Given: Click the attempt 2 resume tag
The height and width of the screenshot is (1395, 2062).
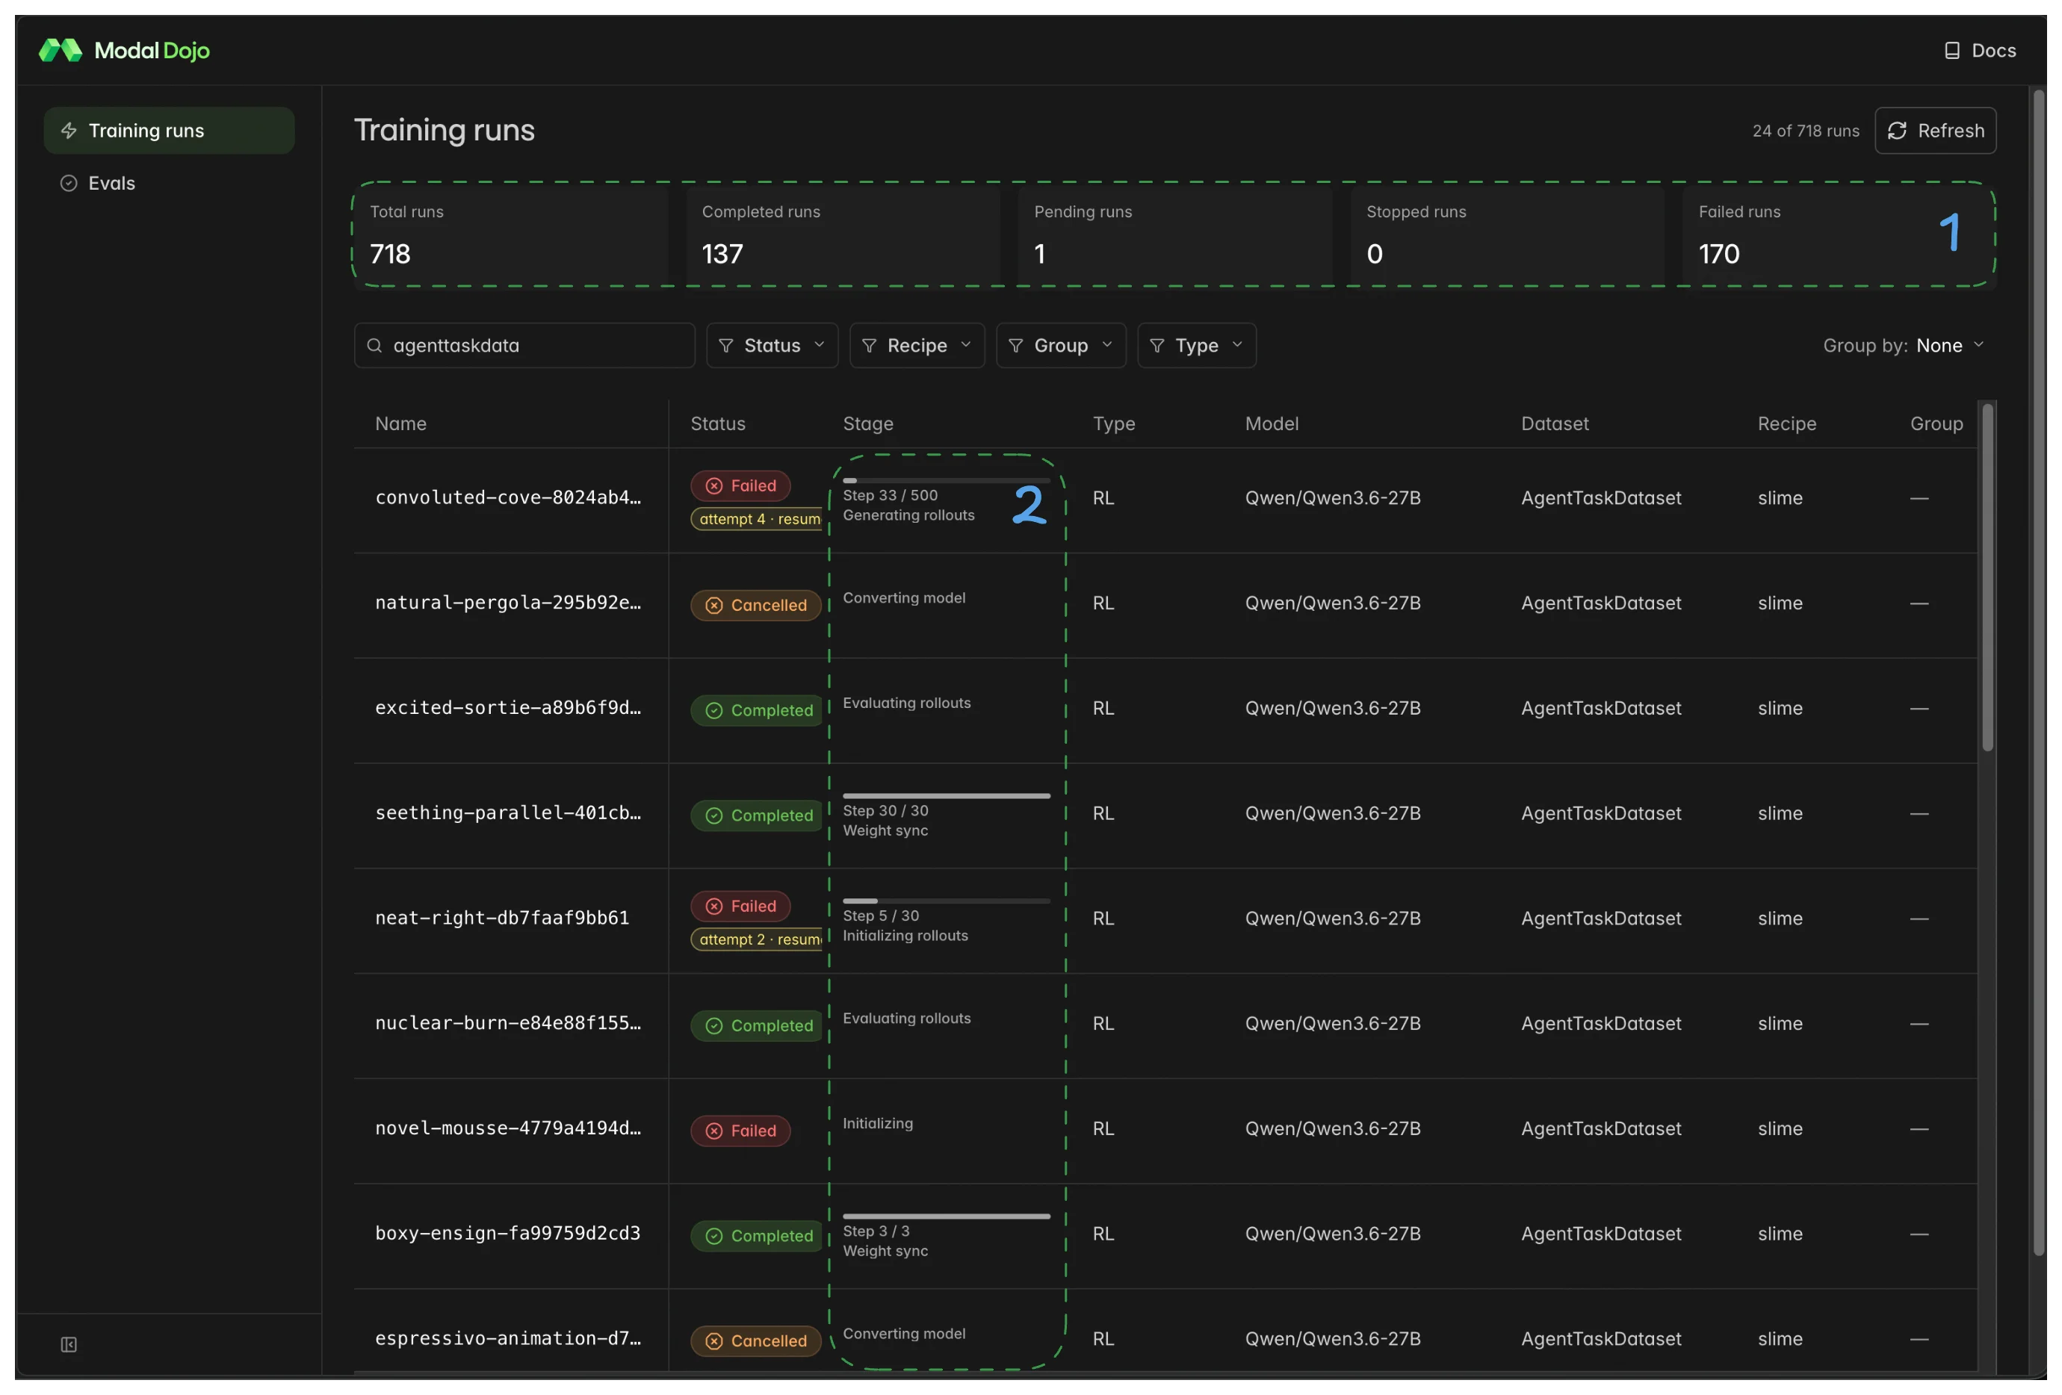Looking at the screenshot, I should 758,940.
